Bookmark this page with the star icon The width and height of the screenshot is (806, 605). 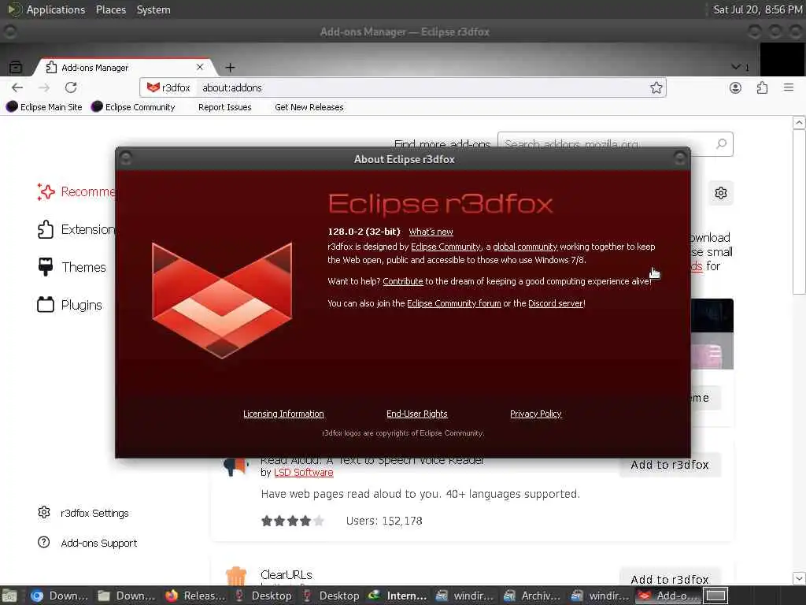[x=656, y=87]
